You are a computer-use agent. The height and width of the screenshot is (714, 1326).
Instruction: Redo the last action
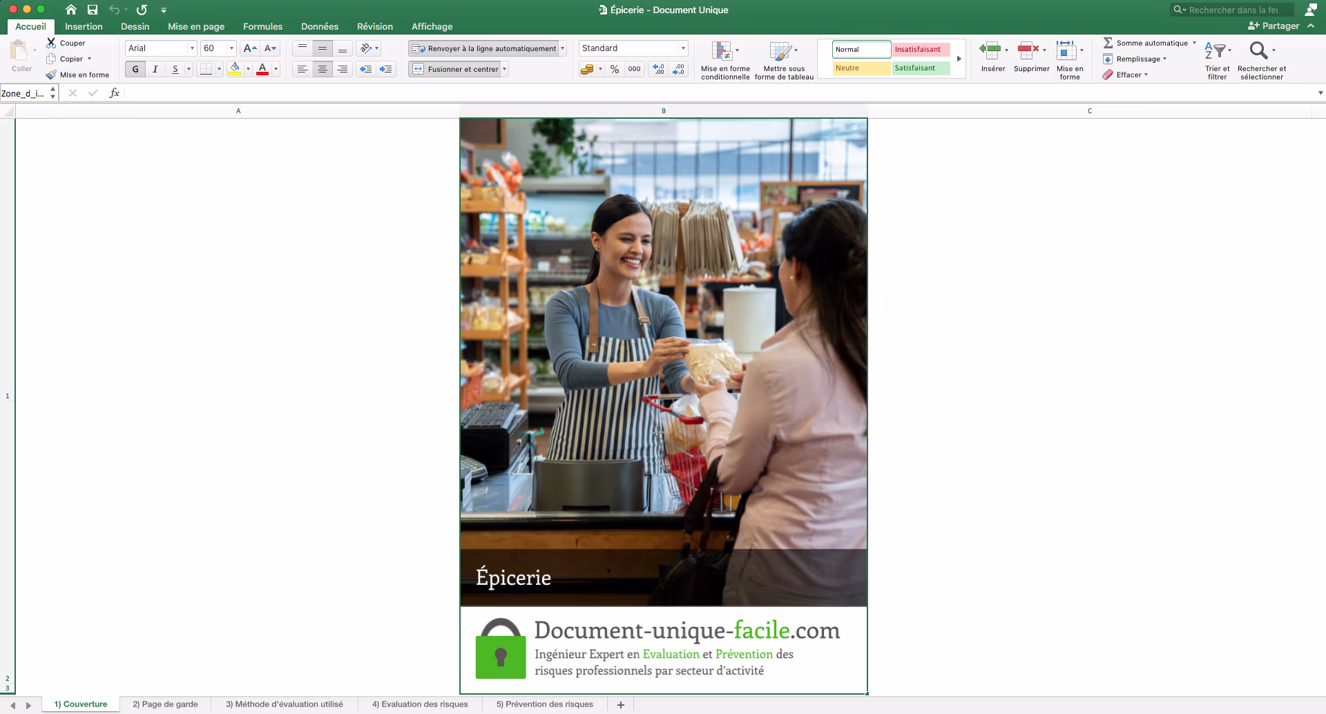142,10
